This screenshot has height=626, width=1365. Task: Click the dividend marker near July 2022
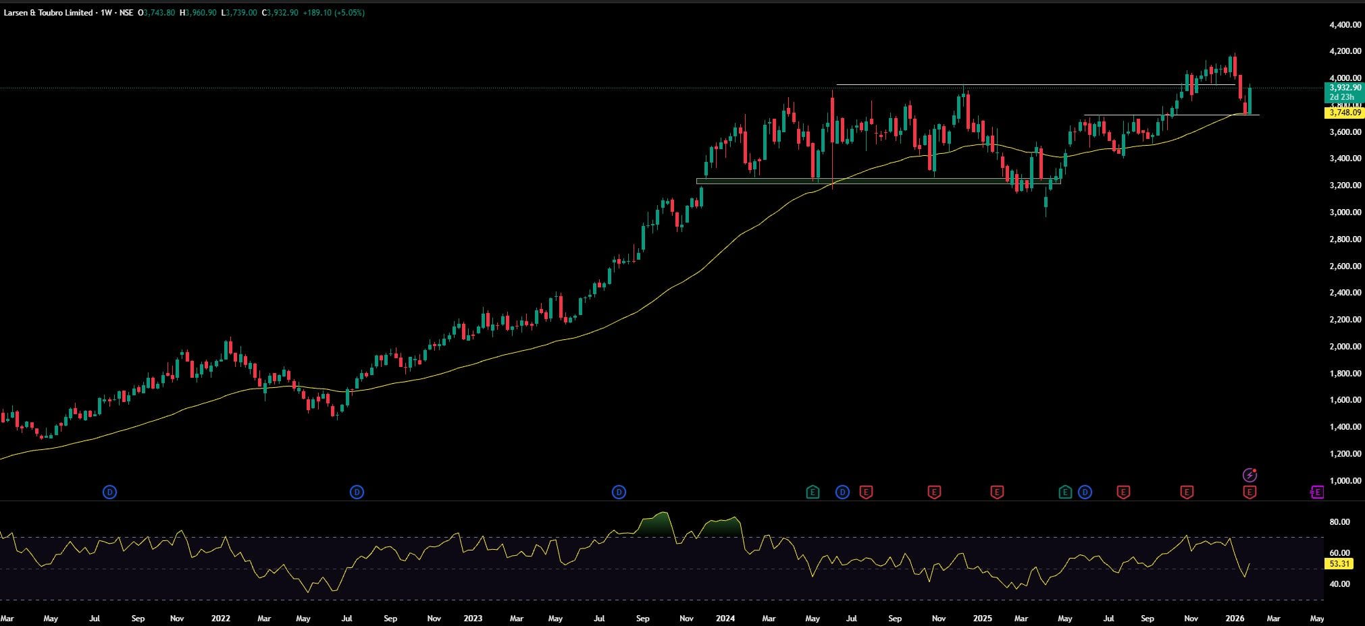point(357,492)
